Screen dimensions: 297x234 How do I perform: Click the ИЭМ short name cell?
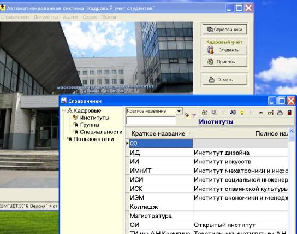[x=161, y=198]
